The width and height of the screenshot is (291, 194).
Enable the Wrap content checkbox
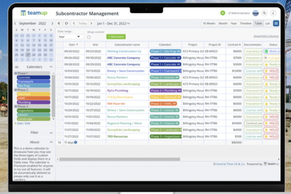click(89, 37)
